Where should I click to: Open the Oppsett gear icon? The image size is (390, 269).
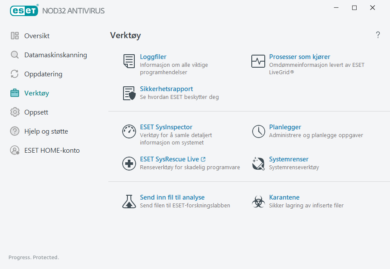15,112
